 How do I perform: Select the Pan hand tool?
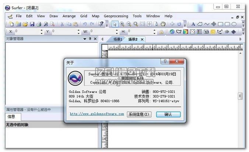[x=163, y=24]
